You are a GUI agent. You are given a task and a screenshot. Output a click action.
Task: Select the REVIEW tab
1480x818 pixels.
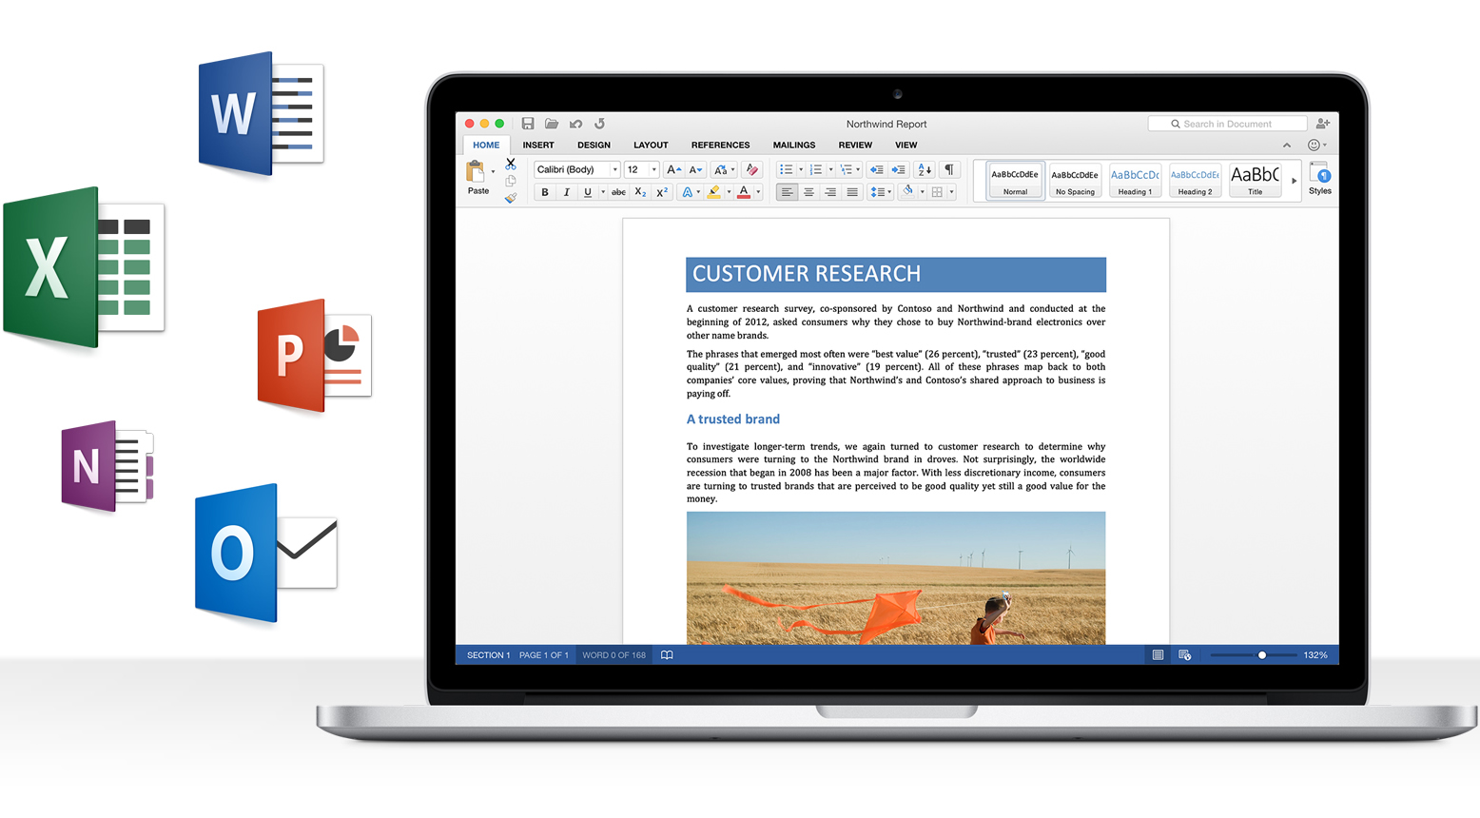[855, 146]
